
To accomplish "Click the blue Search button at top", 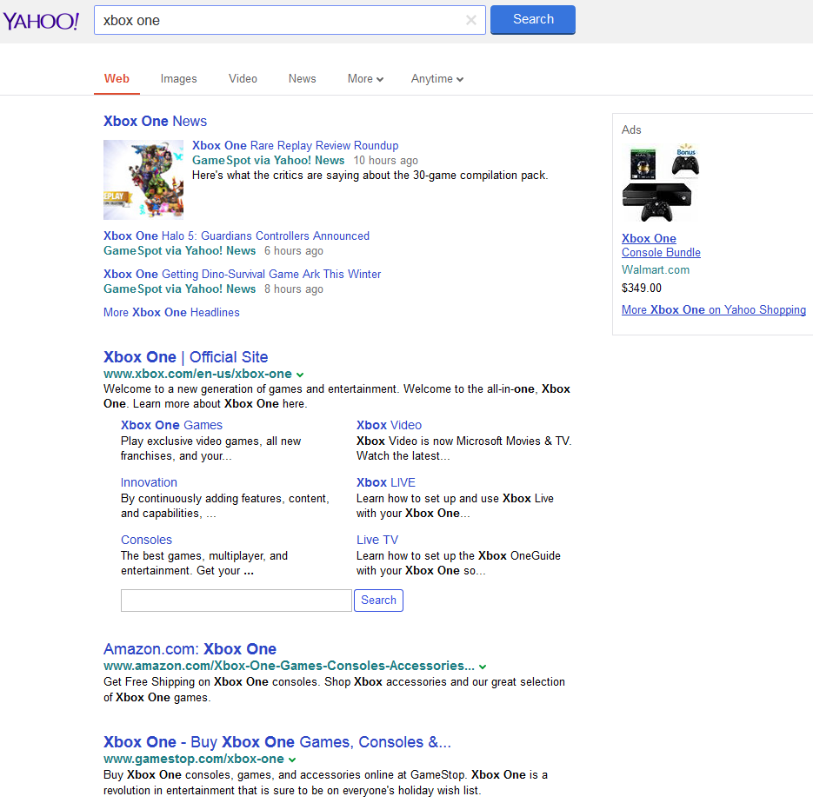I will click(532, 20).
